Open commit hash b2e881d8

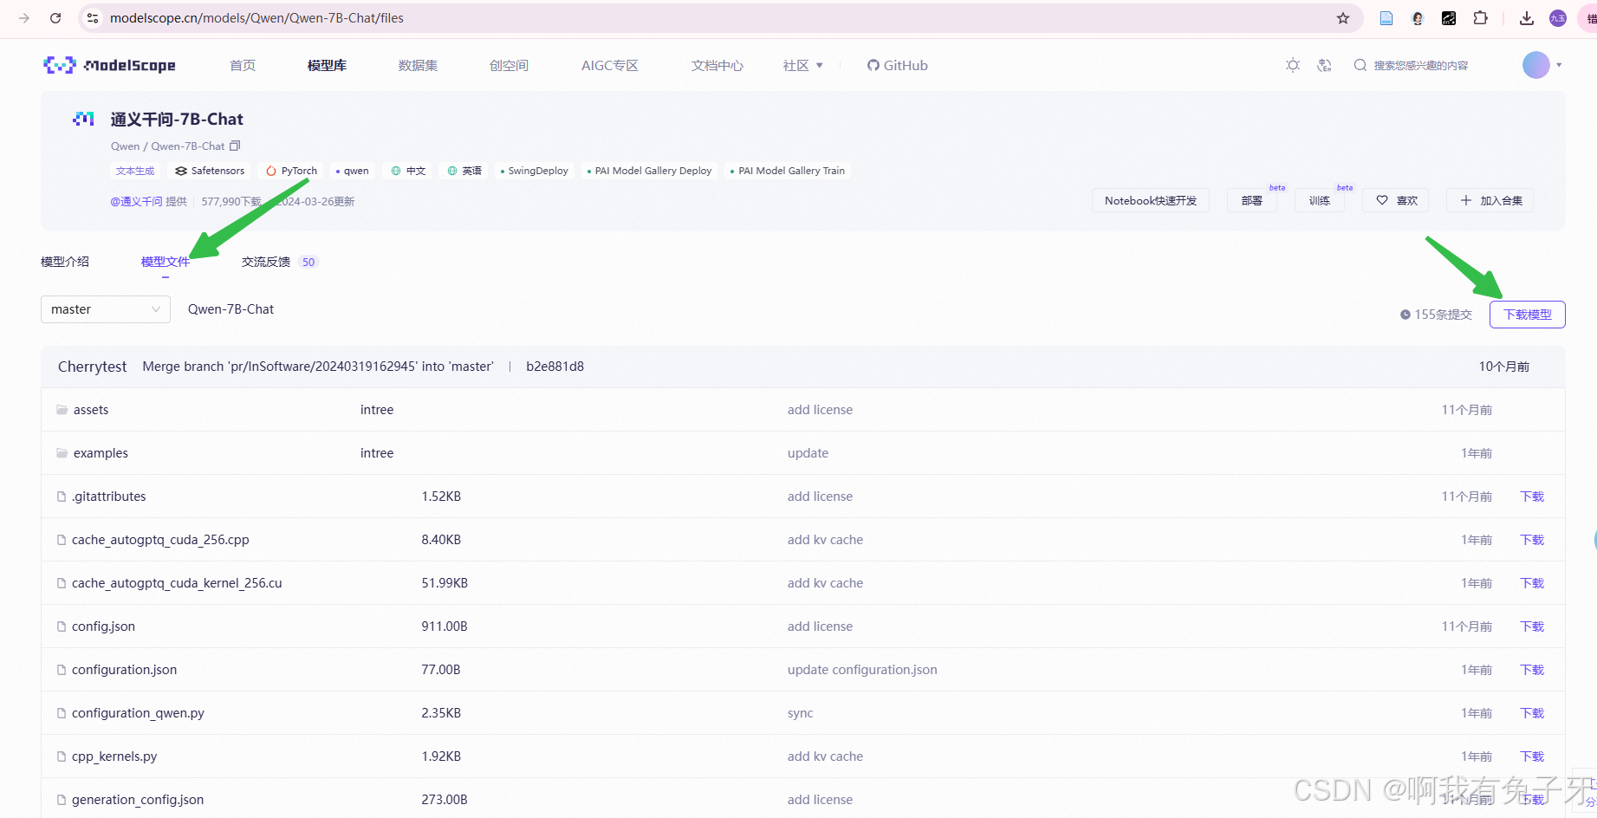tap(555, 367)
